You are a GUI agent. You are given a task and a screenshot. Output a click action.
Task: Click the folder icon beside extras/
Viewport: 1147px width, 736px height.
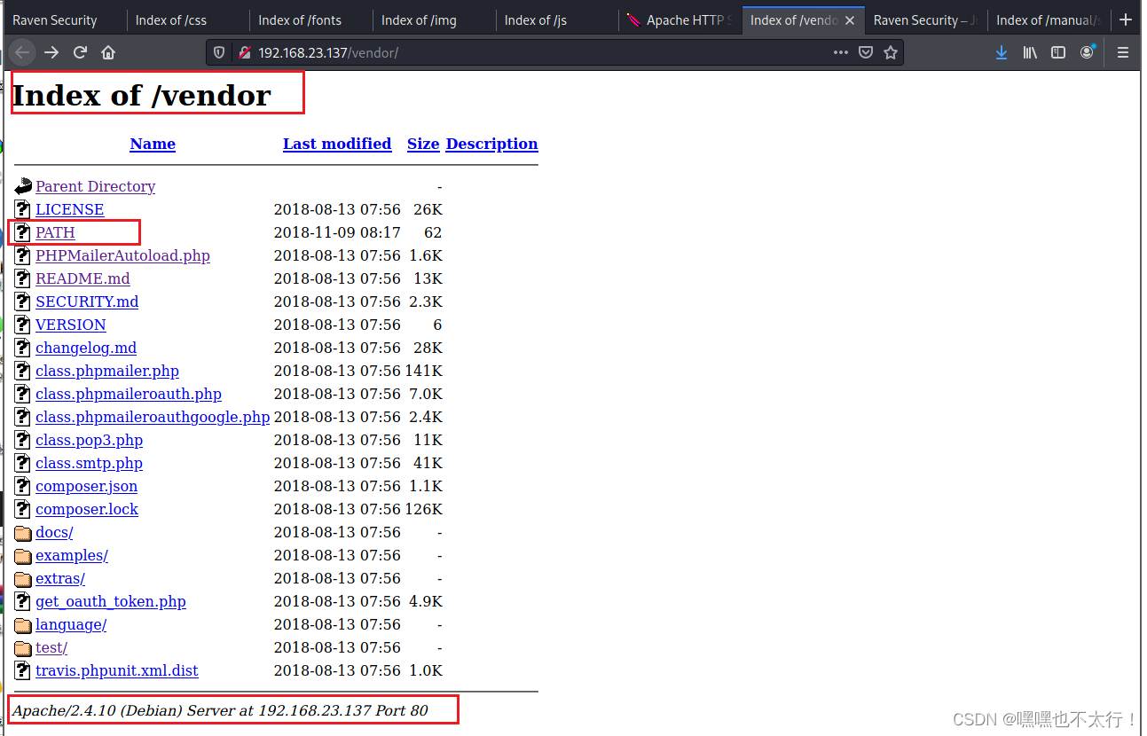point(23,579)
